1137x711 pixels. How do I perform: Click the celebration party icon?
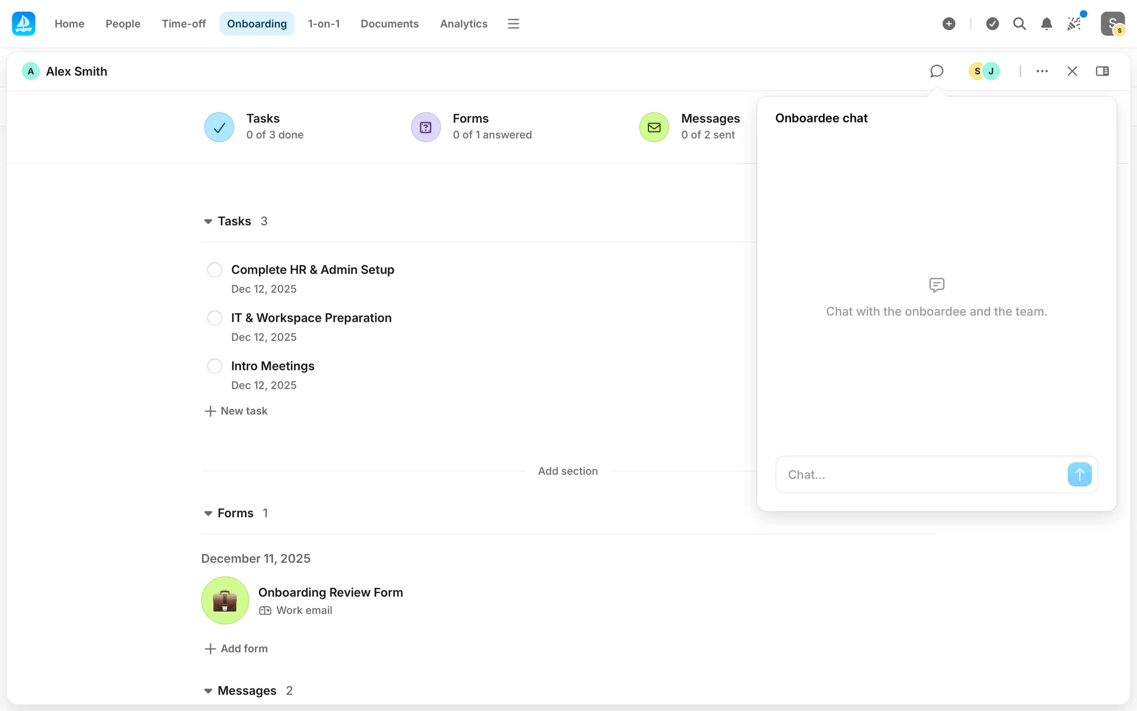tap(1074, 24)
